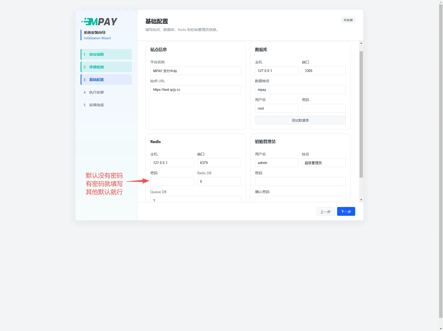Click the 数据库 section heading
The image size is (443, 331).
tap(261, 49)
